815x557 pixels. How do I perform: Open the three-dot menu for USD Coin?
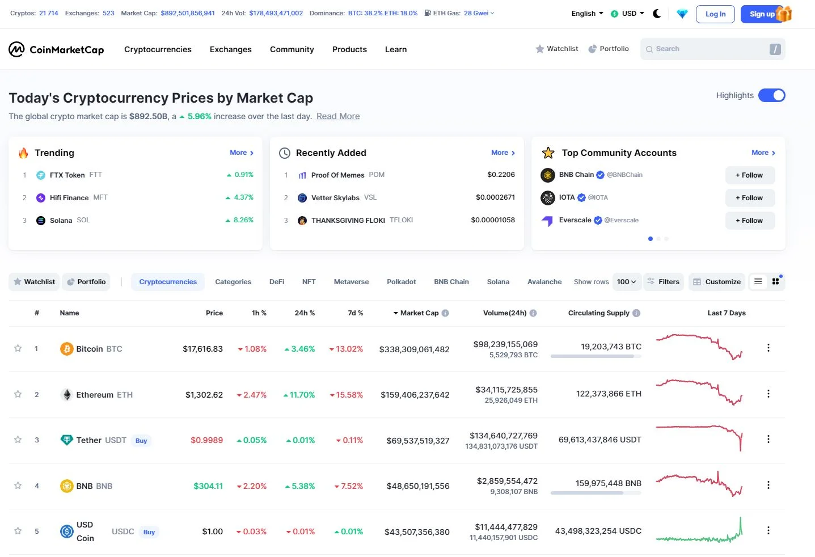pyautogui.click(x=768, y=530)
